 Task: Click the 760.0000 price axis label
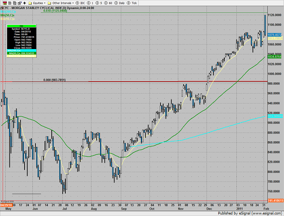(275, 191)
